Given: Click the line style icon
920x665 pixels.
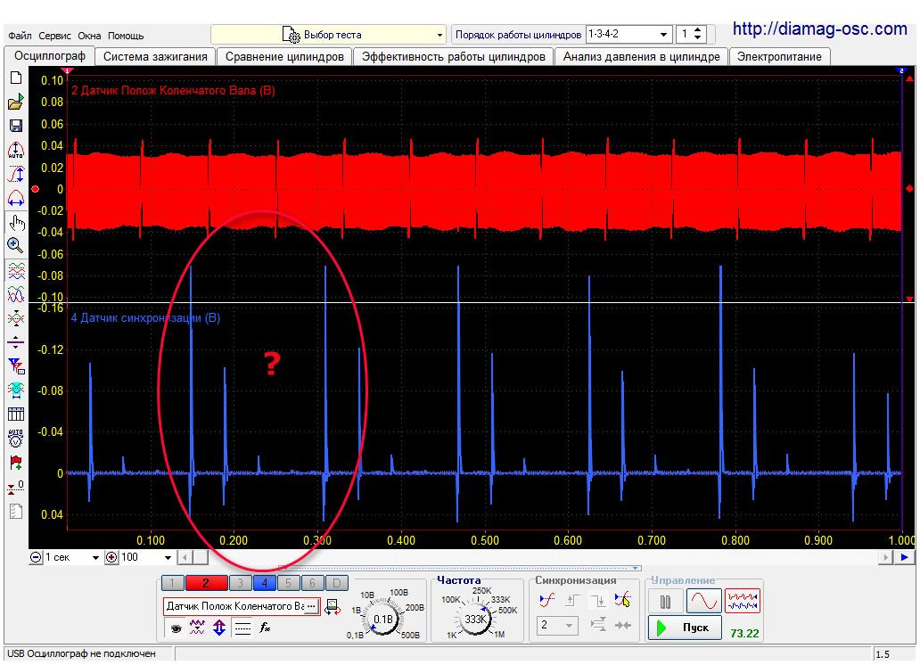Looking at the screenshot, I should [242, 628].
